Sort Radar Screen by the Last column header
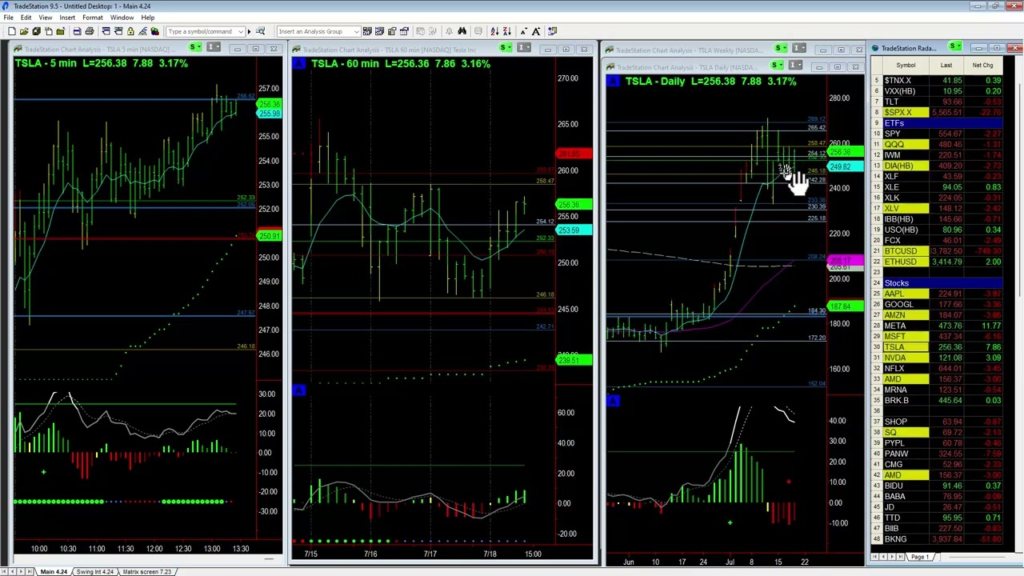This screenshot has width=1024, height=576. pyautogui.click(x=946, y=65)
